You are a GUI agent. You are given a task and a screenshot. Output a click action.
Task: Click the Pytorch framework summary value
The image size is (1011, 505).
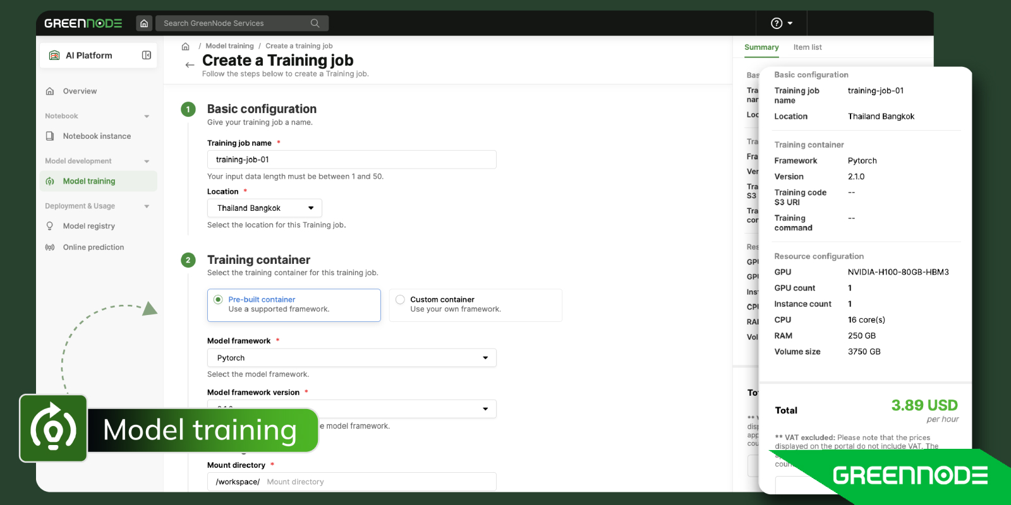[862, 161]
